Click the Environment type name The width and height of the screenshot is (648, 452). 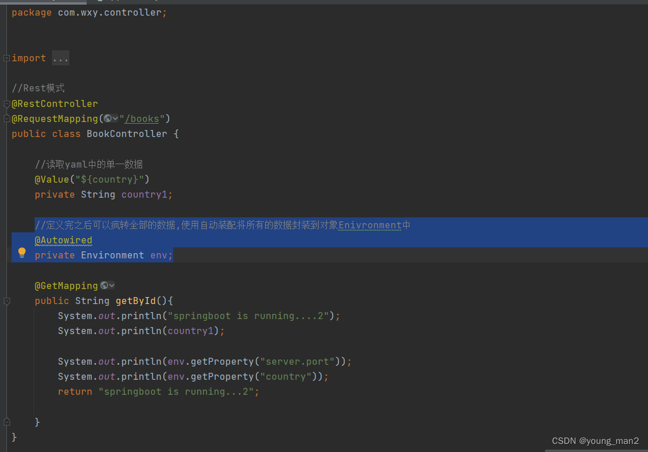pyautogui.click(x=113, y=255)
